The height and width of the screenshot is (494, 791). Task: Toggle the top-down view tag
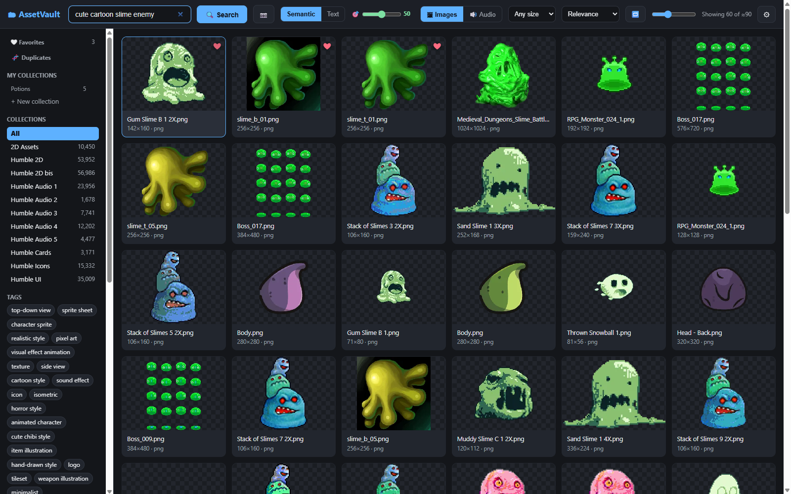[31, 310]
